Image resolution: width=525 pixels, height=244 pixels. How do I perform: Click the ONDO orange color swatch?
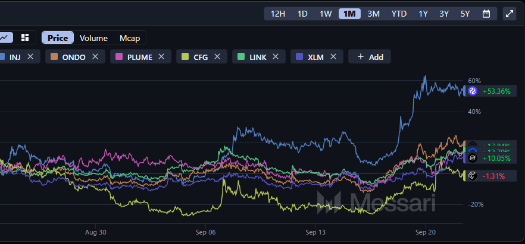(54, 57)
